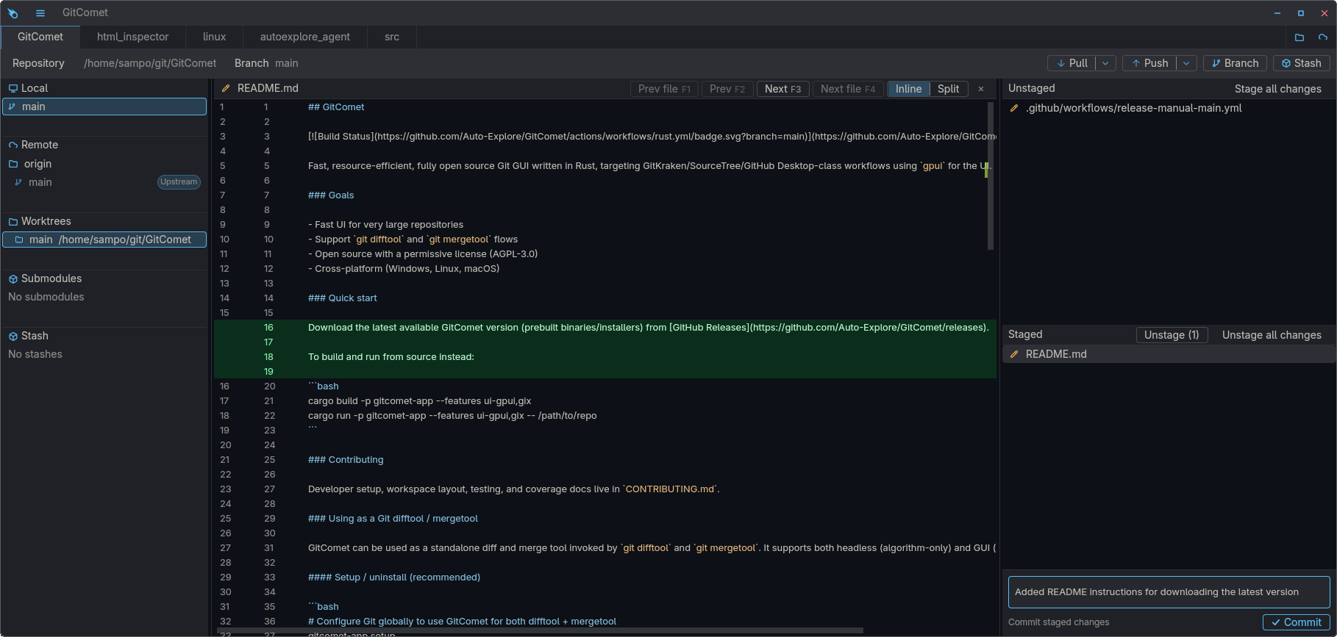This screenshot has width=1337, height=637.
Task: Collapse the Worktrees section header
Action: 104,221
